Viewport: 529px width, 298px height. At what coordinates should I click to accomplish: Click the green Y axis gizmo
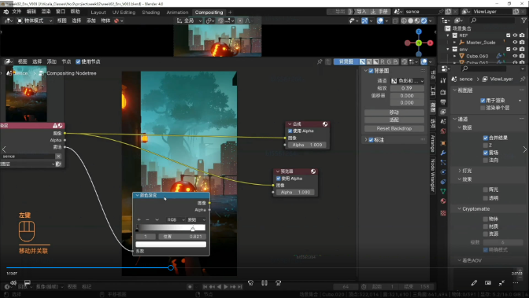pyautogui.click(x=419, y=42)
